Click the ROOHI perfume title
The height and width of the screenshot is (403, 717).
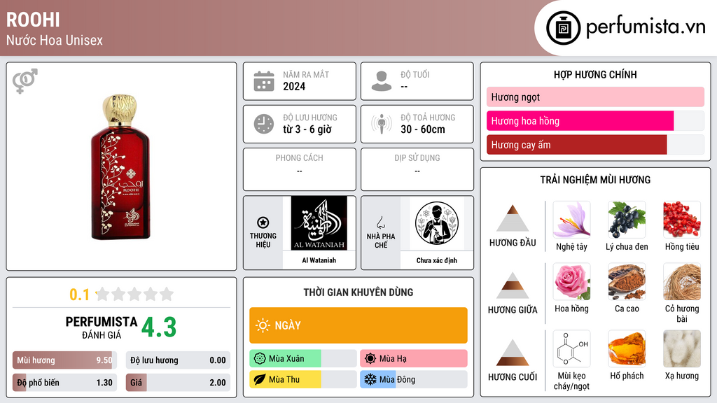click(x=33, y=20)
